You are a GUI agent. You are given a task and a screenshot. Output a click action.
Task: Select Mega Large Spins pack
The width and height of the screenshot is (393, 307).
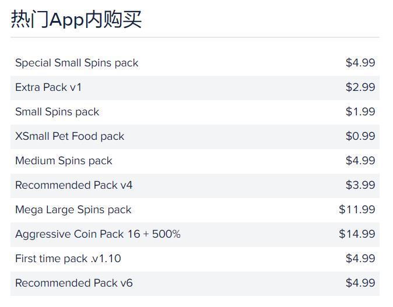(73, 210)
